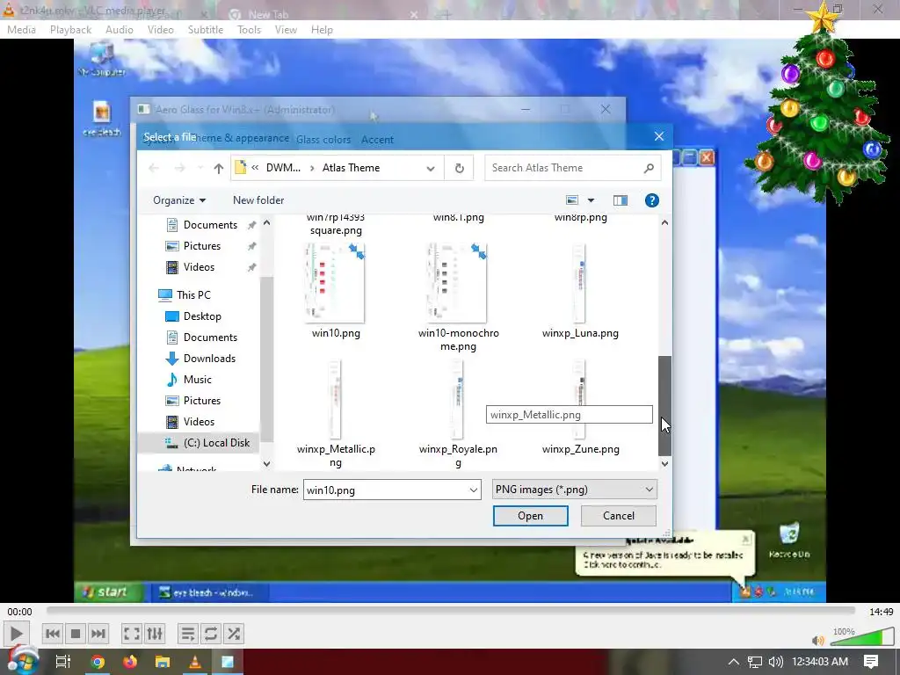900x675 pixels.
Task: Click the VLC seek progress bar
Action: pyautogui.click(x=451, y=612)
